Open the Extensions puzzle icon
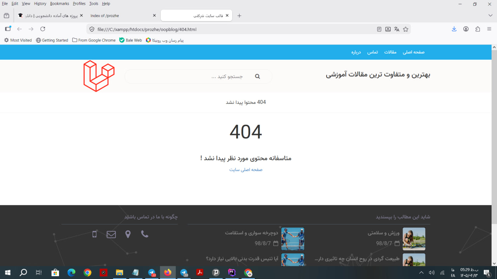The width and height of the screenshot is (497, 279). point(478,29)
